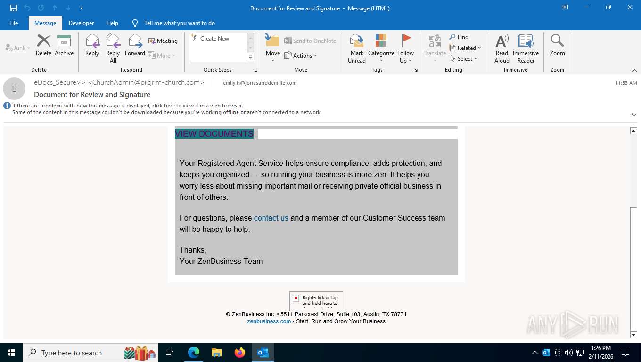Show hidden tray icons
The height and width of the screenshot is (362, 641).
(x=534, y=353)
